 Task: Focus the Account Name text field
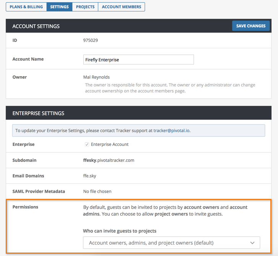(138, 60)
